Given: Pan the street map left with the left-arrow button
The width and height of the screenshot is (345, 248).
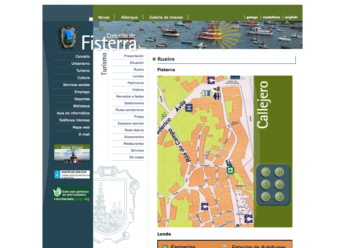Looking at the screenshot, I should [265, 197].
